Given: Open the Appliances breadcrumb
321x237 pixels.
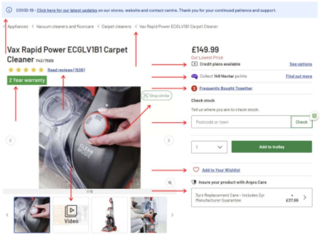Looking at the screenshot, I should click(x=18, y=26).
